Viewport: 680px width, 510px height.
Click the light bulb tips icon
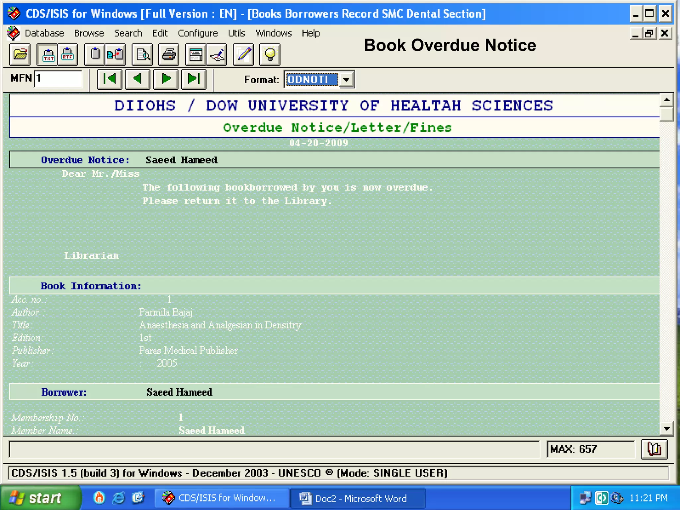270,55
